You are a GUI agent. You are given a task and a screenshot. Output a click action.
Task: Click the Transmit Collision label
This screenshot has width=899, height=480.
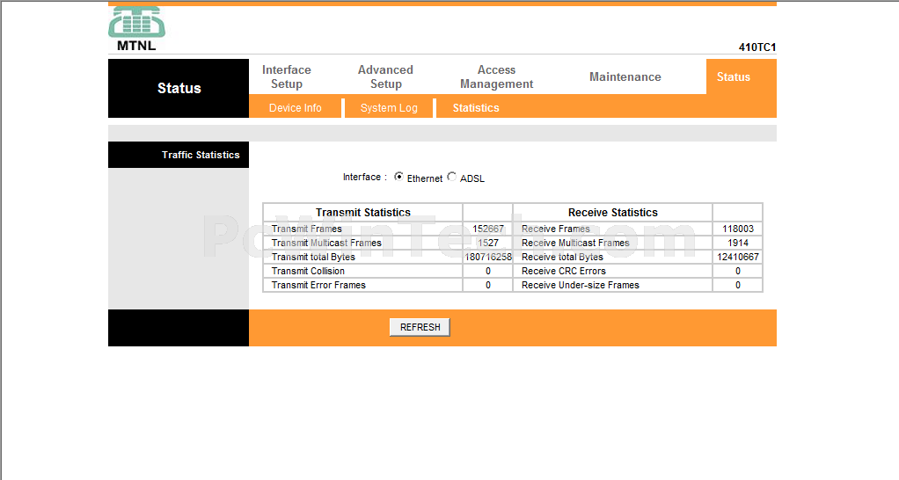pyautogui.click(x=309, y=271)
